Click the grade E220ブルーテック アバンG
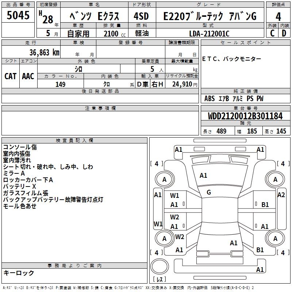Viewport: 292px width, 292px height. coord(210,16)
